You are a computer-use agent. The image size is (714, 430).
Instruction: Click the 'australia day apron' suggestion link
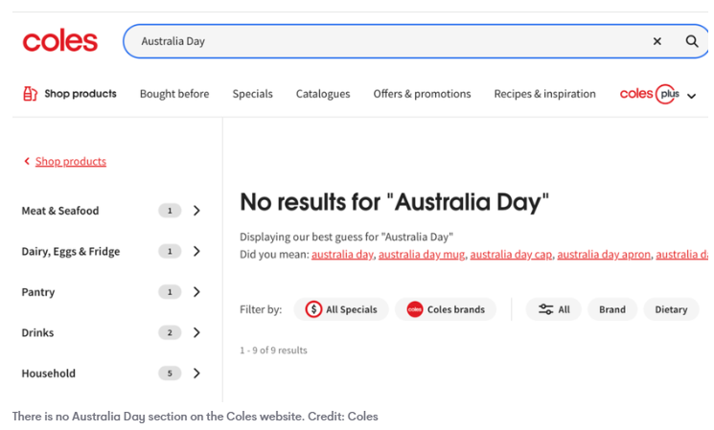604,255
